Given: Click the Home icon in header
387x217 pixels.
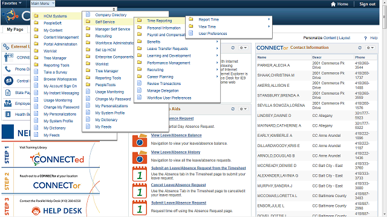Looking at the screenshot, I should [x=333, y=4].
